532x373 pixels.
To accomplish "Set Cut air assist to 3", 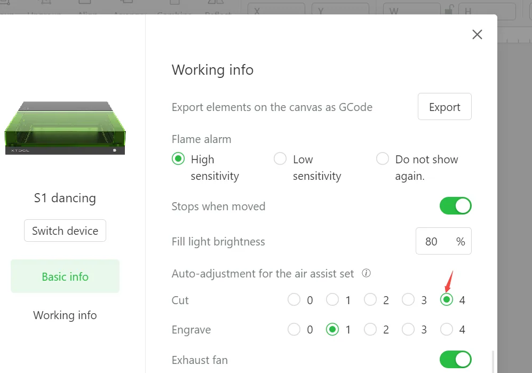I will (408, 300).
